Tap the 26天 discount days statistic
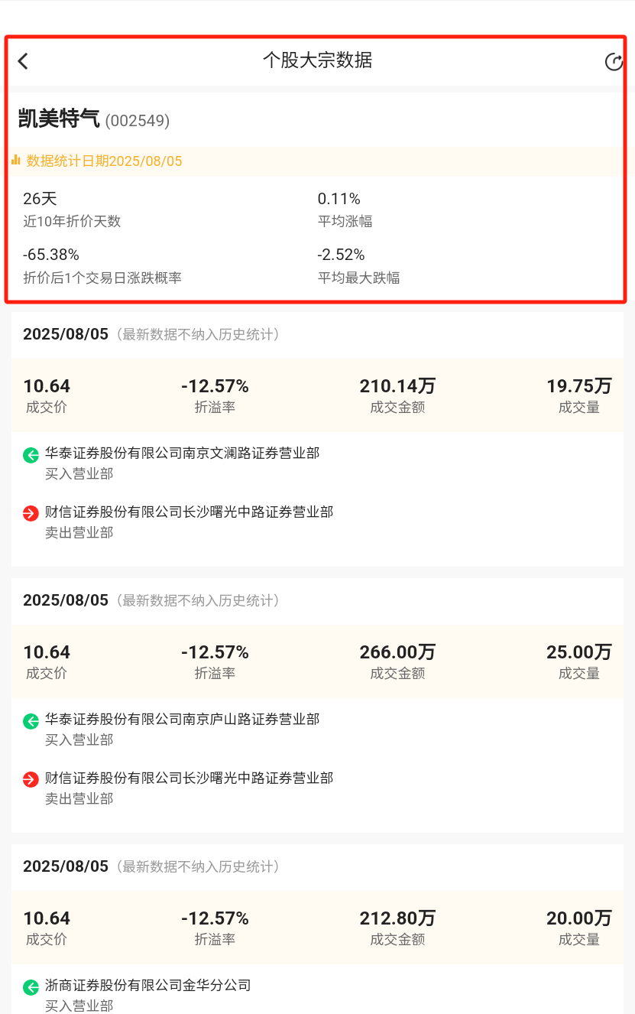 click(40, 199)
